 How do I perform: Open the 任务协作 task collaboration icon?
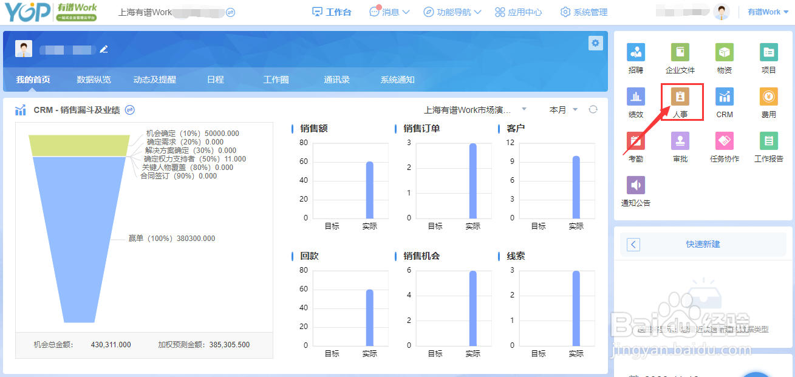(x=725, y=141)
